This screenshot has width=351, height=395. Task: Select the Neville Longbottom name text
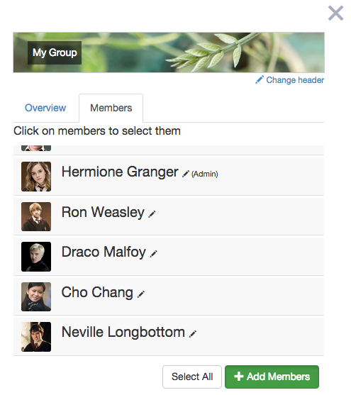[123, 332]
